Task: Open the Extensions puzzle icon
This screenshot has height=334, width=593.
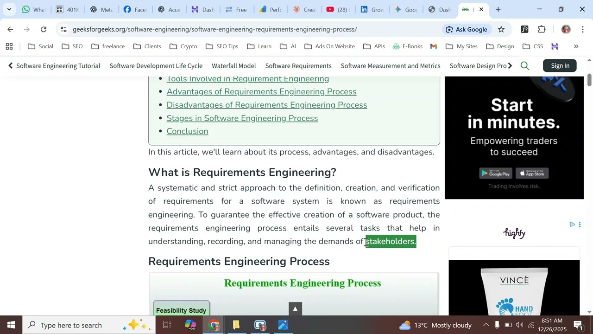Action: 542,29
